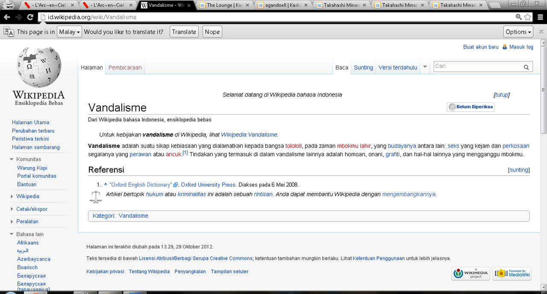Open the perkosaan link
The height and width of the screenshot is (294, 547).
coord(516,146)
